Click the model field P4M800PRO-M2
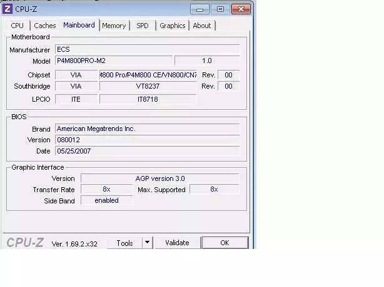 114,61
